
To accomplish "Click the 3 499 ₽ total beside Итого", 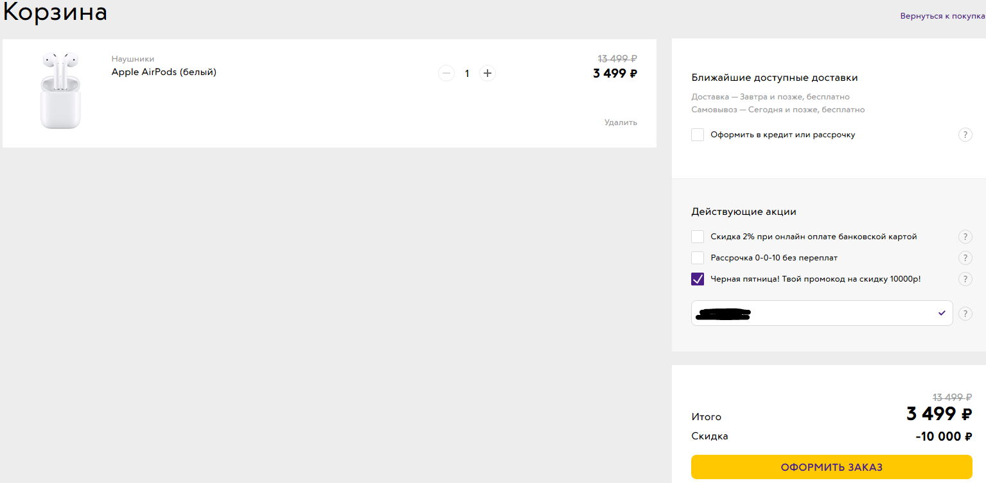I will (x=938, y=414).
